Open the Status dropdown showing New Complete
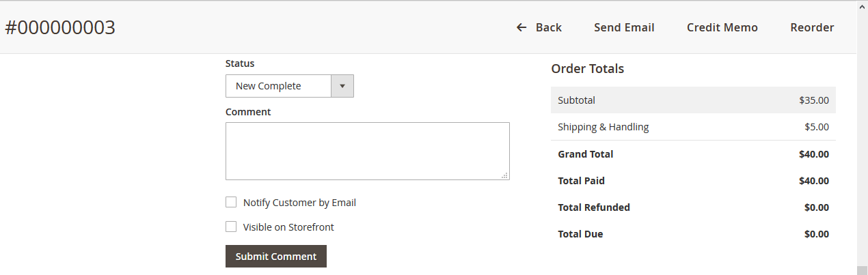Viewport: 868px width, 275px height. [278, 86]
